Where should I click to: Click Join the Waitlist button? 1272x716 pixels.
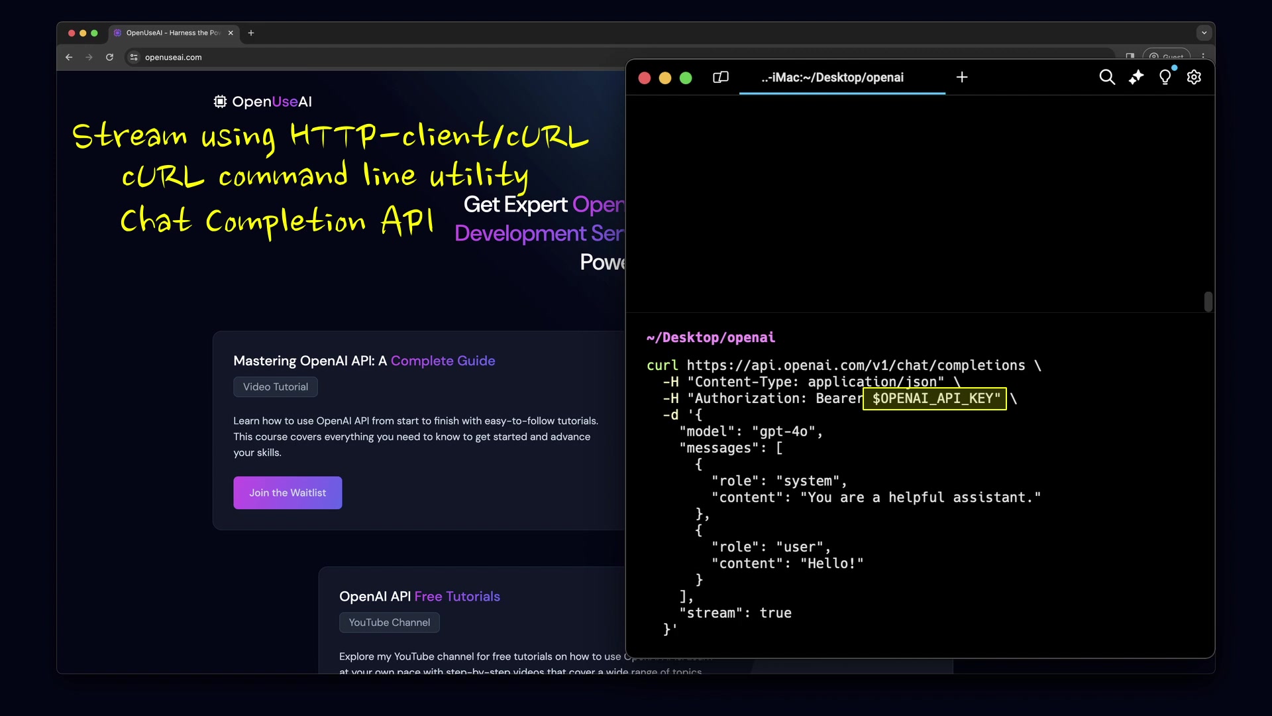click(x=288, y=493)
